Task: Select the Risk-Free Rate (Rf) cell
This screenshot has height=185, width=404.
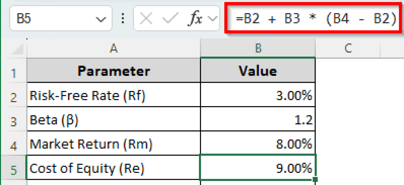Action: (x=113, y=95)
